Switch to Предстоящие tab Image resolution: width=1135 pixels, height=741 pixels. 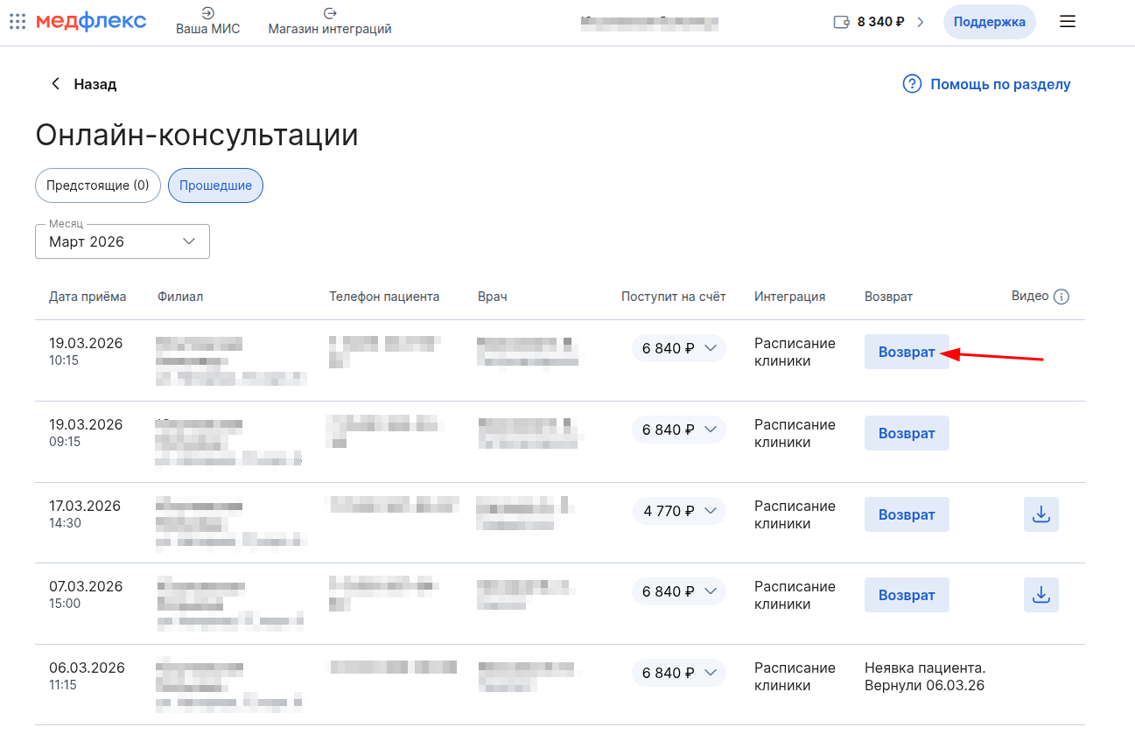98,185
